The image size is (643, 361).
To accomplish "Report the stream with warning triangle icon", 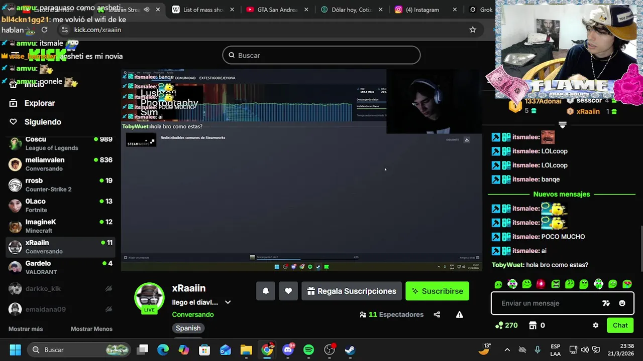I will point(459,314).
